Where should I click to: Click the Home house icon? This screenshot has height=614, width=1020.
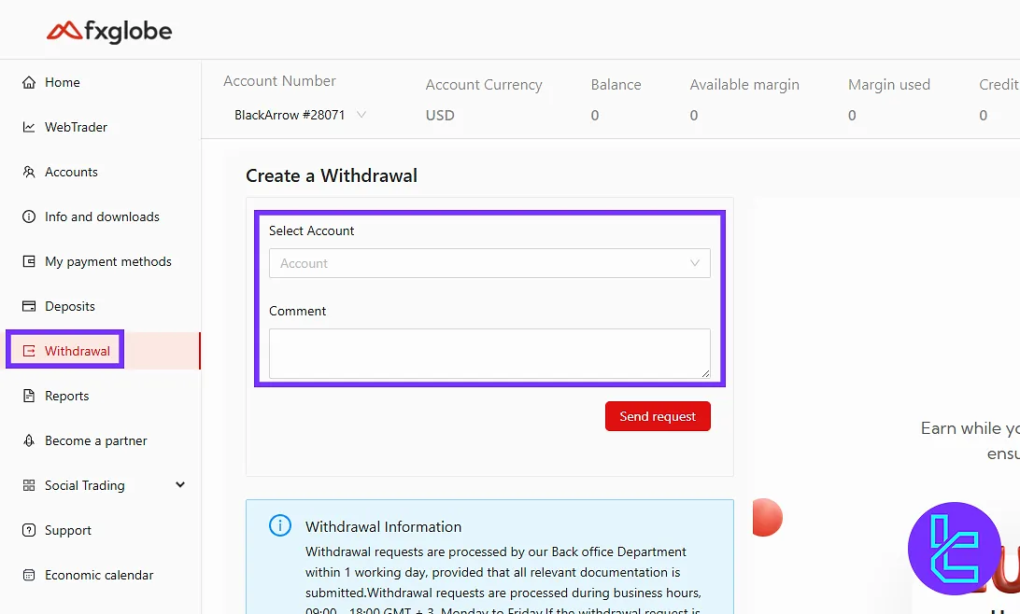pos(29,82)
